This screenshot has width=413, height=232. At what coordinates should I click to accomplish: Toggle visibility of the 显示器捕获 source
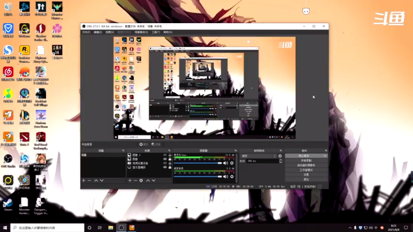tap(165, 167)
